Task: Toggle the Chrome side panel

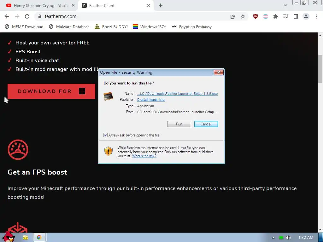Action: tap(296, 16)
